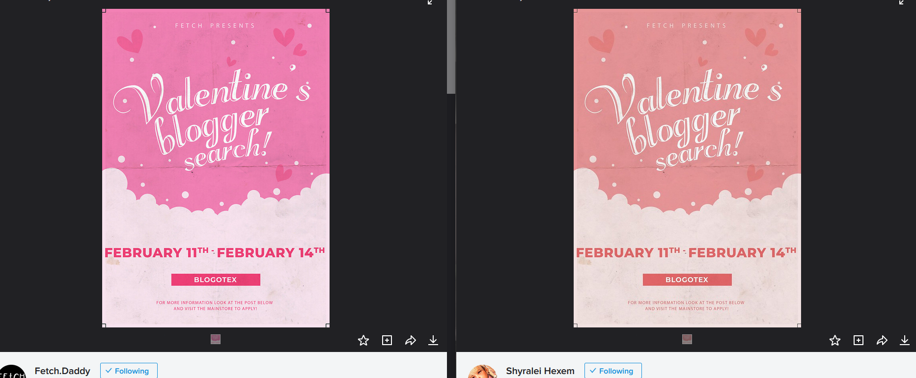Click the Fetch.Daddy black avatar logo
This screenshot has height=378, width=916.
[12, 372]
